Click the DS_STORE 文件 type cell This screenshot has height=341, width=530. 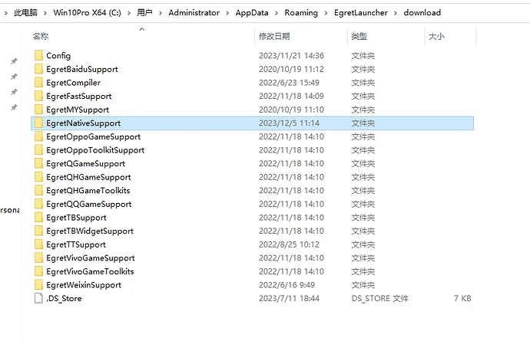380,299
